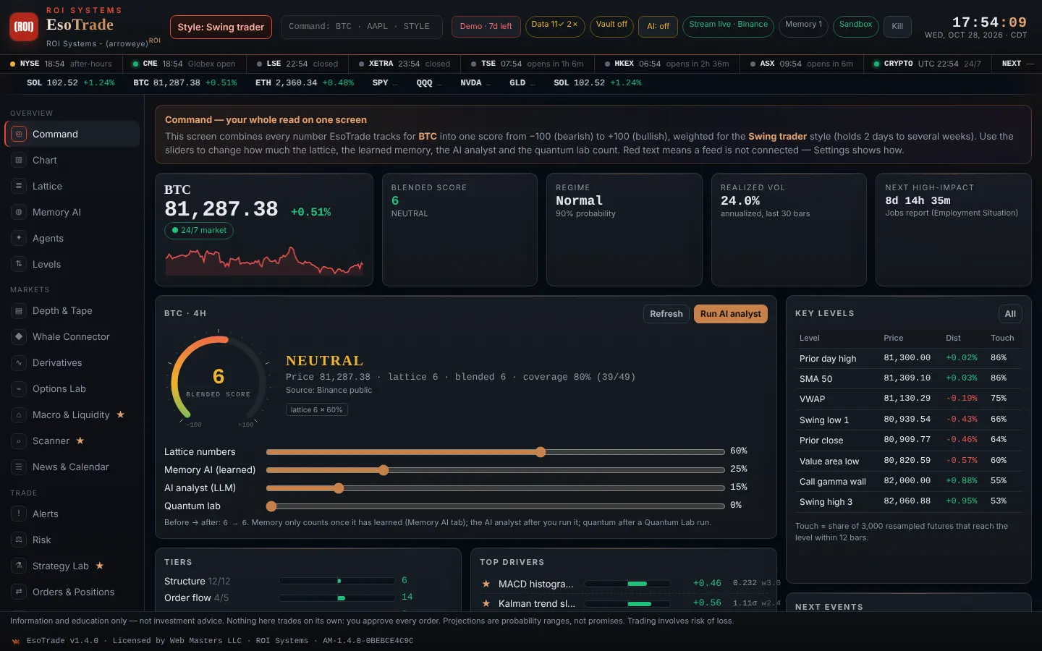
Task: Click the Refresh button
Action: 666,314
